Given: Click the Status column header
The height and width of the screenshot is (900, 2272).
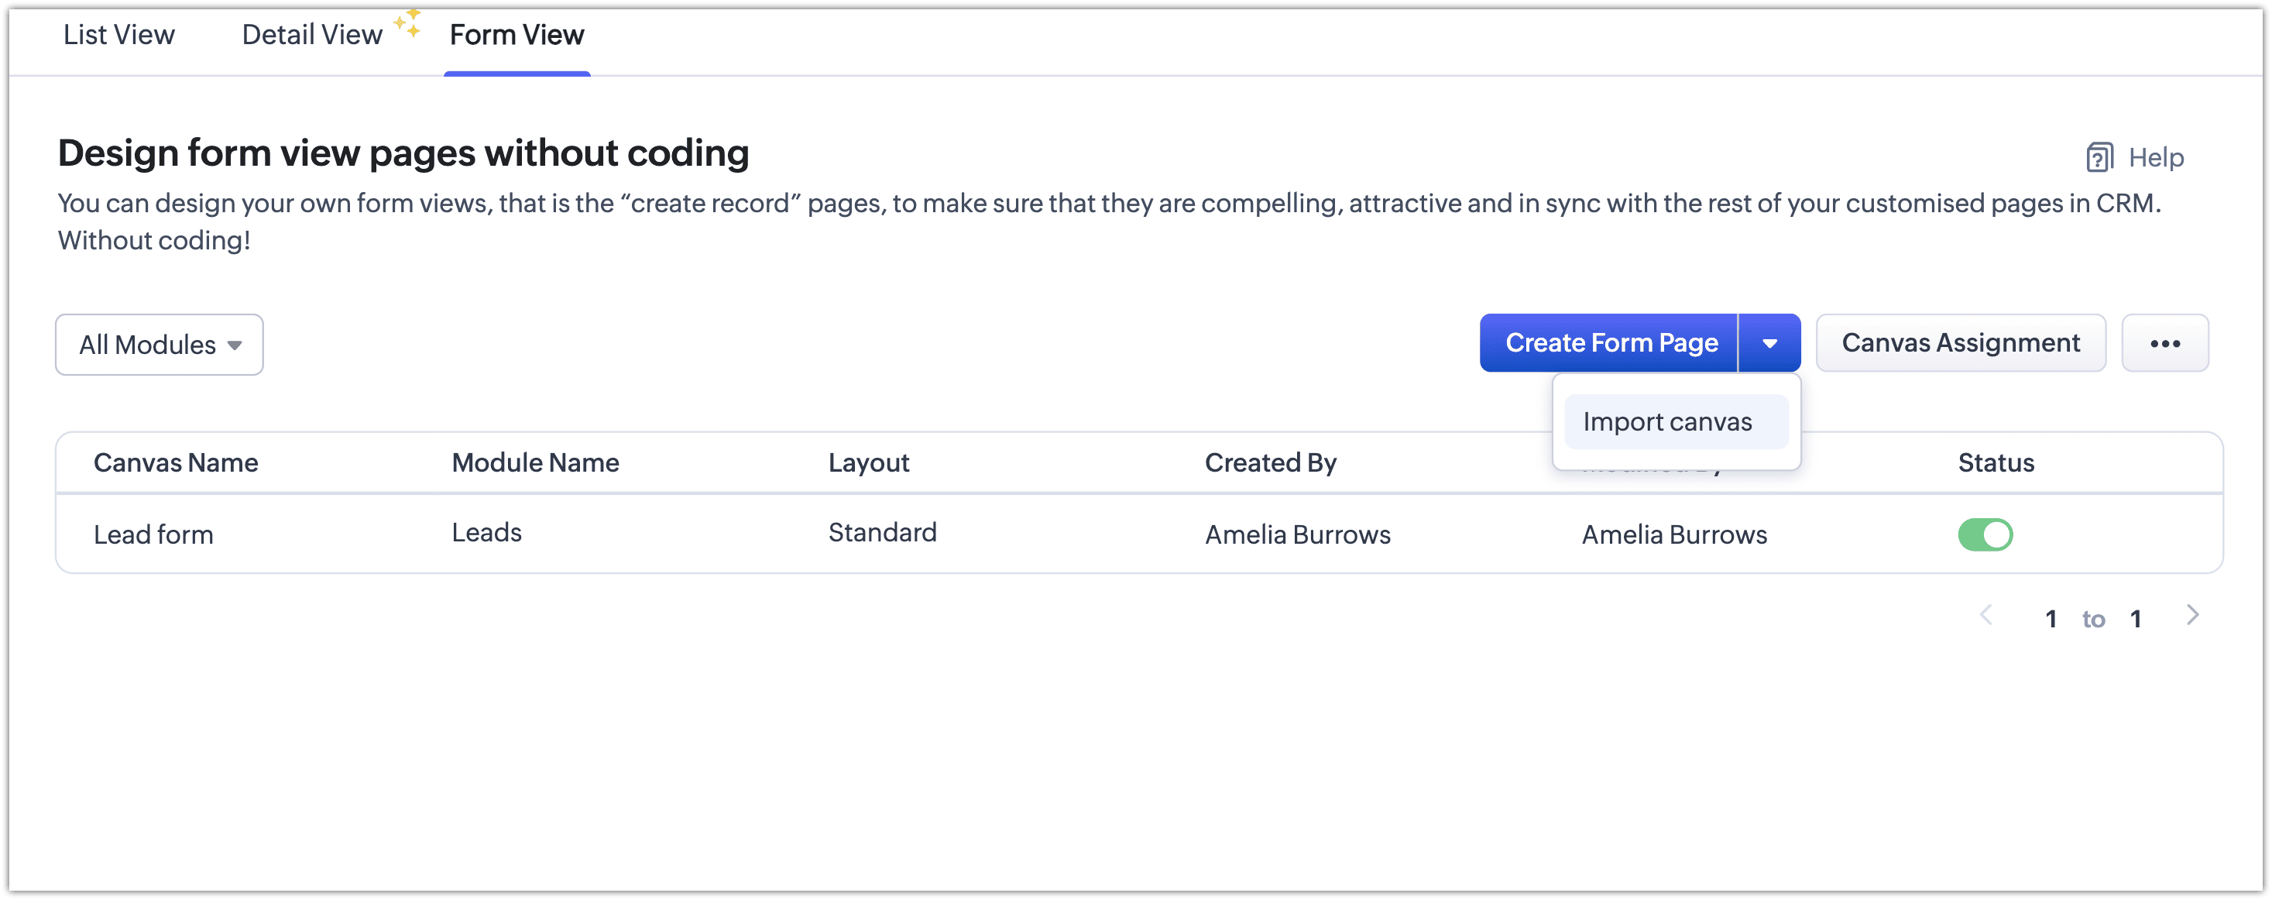Looking at the screenshot, I should [x=1996, y=463].
